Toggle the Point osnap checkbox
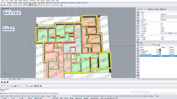 point(5,96)
